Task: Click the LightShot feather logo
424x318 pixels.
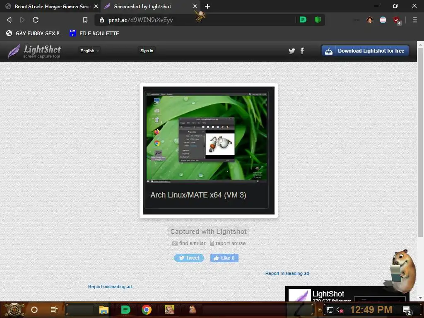Action: (x=34, y=51)
